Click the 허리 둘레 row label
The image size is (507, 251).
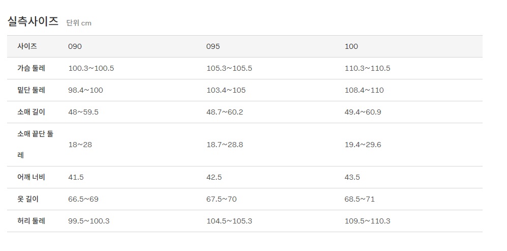32,221
